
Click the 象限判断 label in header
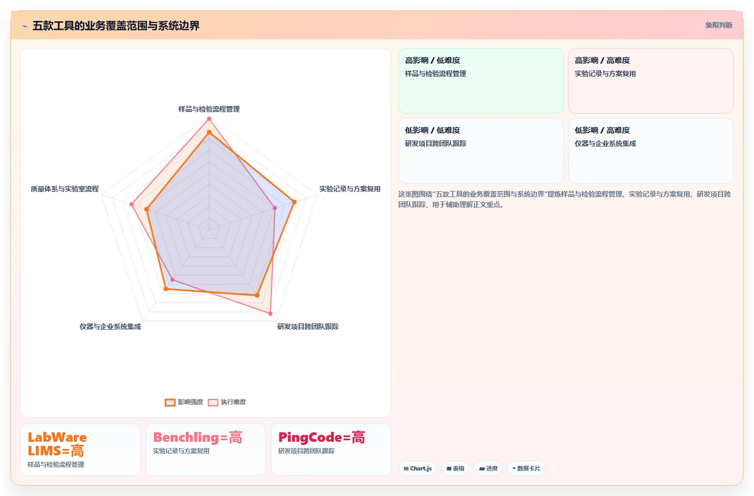pyautogui.click(x=718, y=25)
